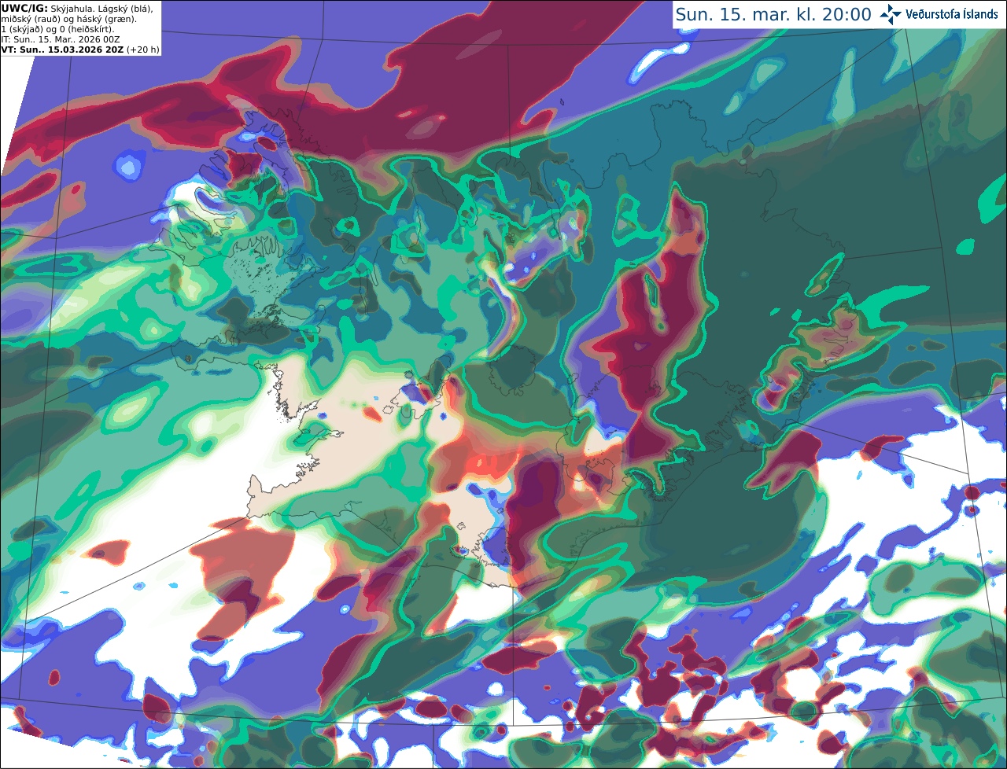Click the 'VT: Sun.. 15.03.2026 20Z (+20 h)' line
The height and width of the screenshot is (769, 1007).
pyautogui.click(x=80, y=50)
